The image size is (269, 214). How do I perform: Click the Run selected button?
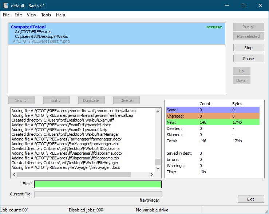point(249,36)
